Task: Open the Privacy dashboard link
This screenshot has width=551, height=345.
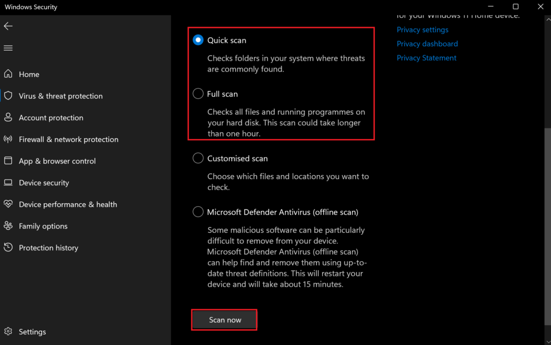Action: click(427, 44)
